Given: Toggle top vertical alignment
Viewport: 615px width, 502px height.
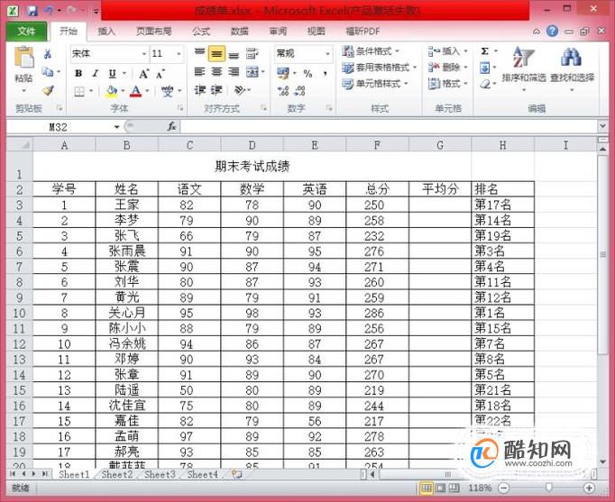Looking at the screenshot, I should 199,53.
